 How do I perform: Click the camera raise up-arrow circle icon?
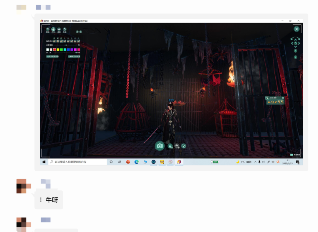pyautogui.click(x=296, y=51)
